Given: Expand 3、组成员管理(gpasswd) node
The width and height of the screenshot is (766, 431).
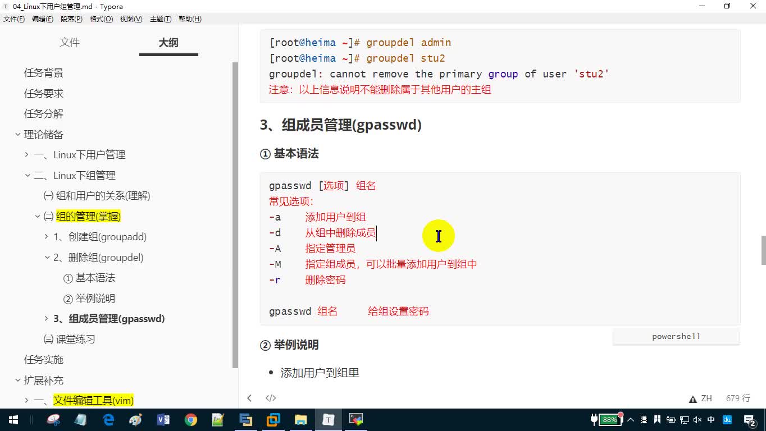Looking at the screenshot, I should point(47,318).
